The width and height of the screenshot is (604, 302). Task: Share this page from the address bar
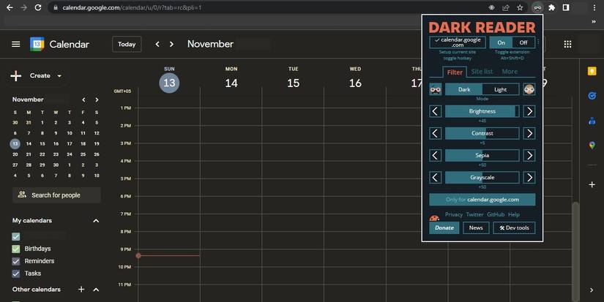tap(506, 8)
